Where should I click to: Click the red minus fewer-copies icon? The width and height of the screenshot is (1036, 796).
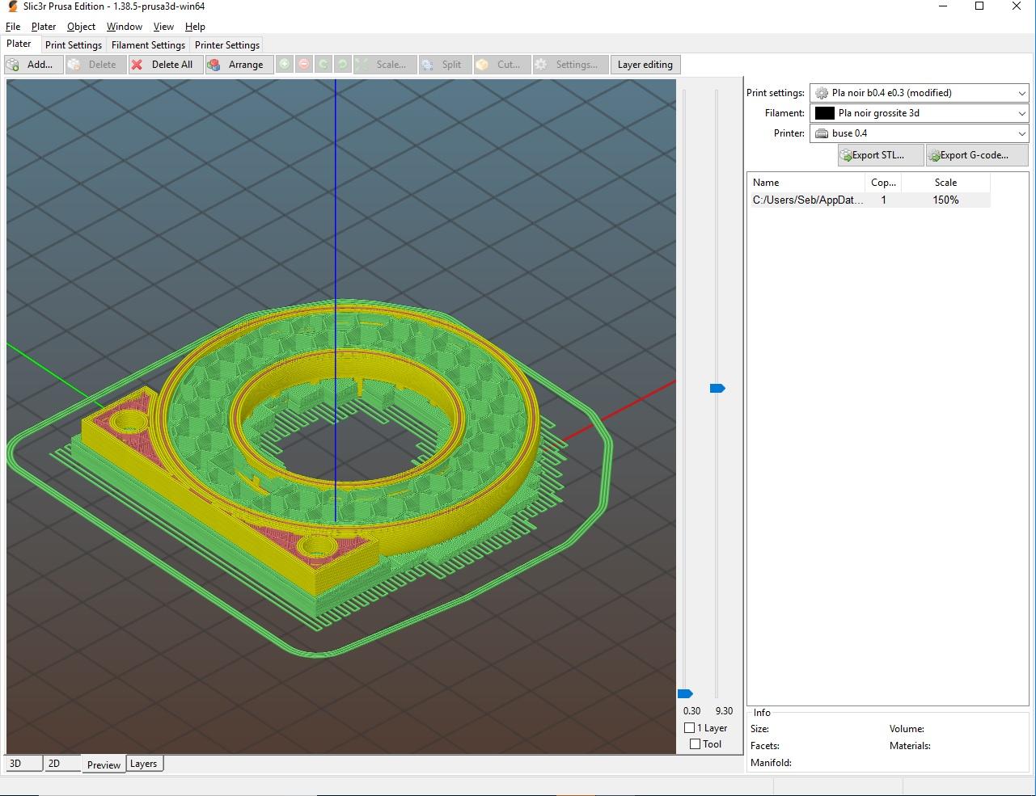pyautogui.click(x=304, y=65)
